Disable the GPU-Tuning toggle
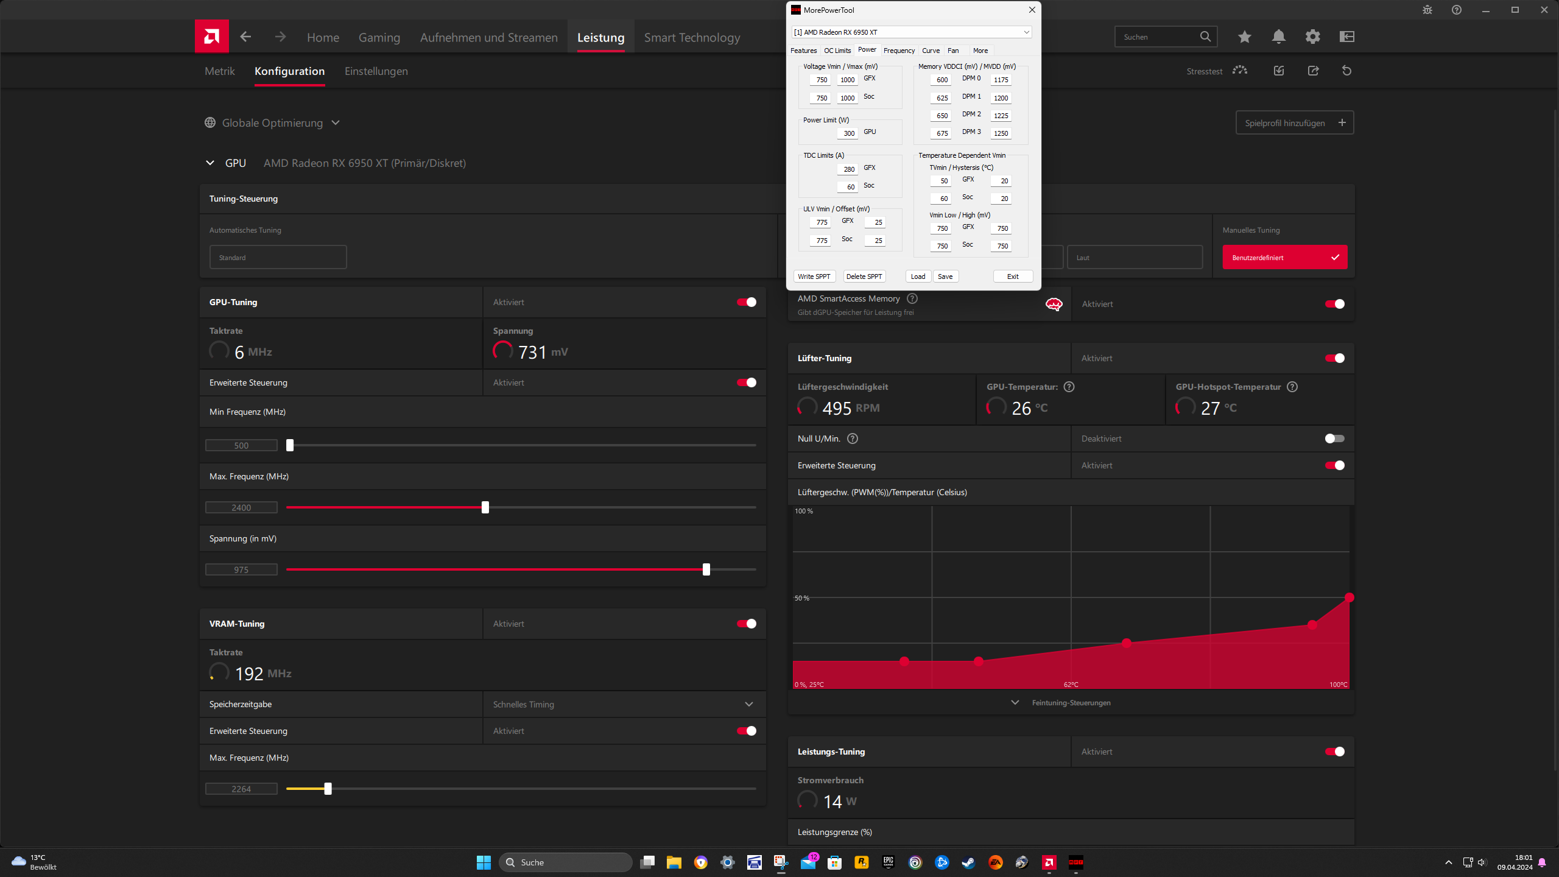Viewport: 1559px width, 877px height. [747, 302]
